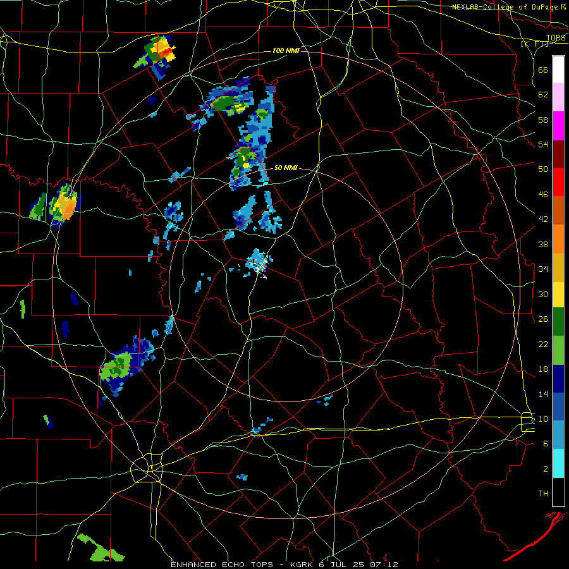Click the '66' value on the scale
This screenshot has height=569, width=569.
point(543,70)
